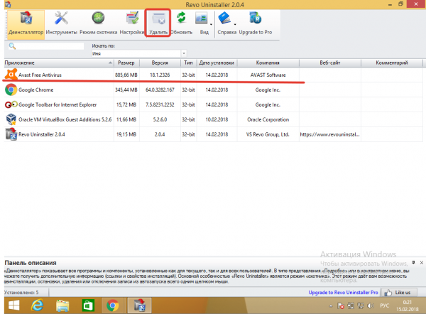Open Настройки settings icon
The image size is (426, 314).
pyautogui.click(x=132, y=18)
